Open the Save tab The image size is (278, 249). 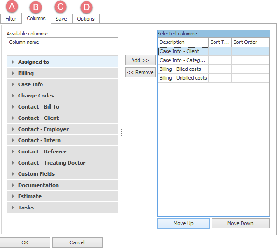(62, 19)
